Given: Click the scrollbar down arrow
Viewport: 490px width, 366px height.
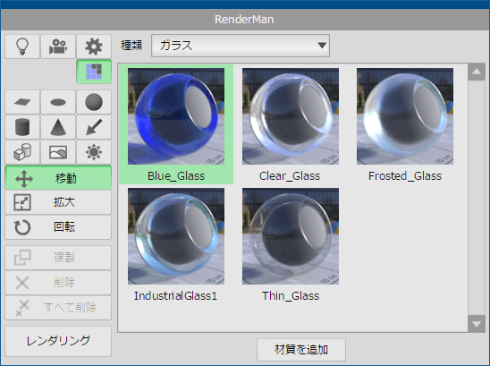Looking at the screenshot, I should coord(477,324).
